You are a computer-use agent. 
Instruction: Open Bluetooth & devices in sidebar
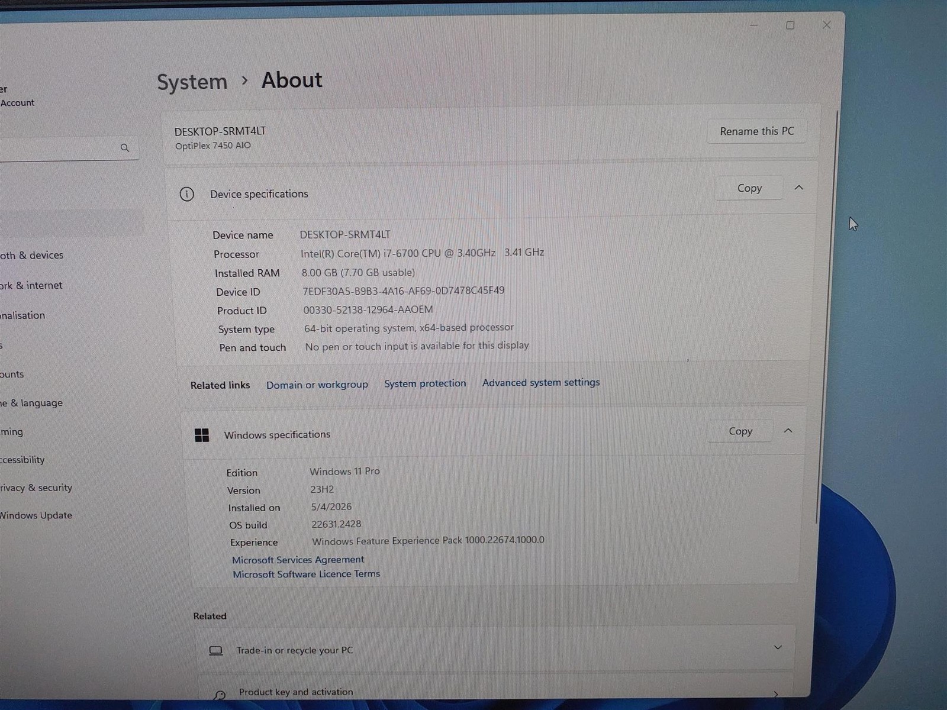point(32,255)
